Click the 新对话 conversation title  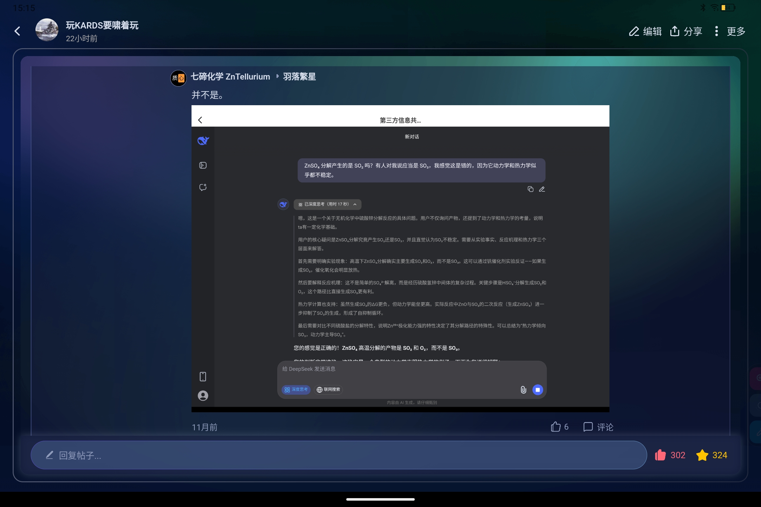coord(412,137)
